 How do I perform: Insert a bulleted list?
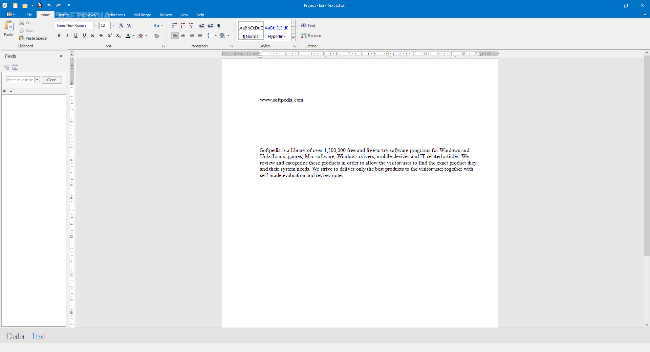(x=175, y=25)
